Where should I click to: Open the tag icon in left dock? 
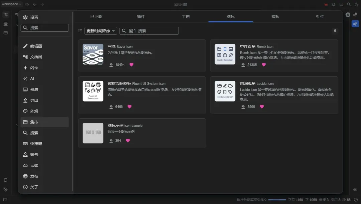(x=6, y=190)
